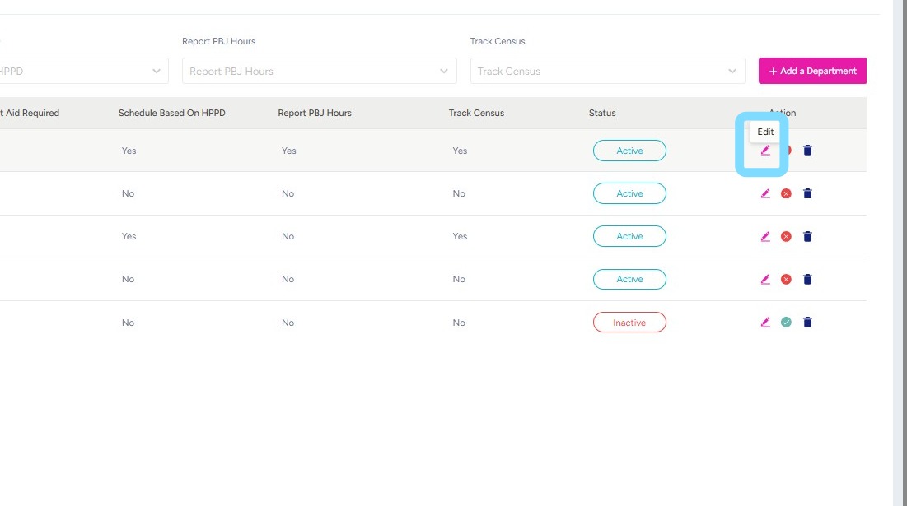Screen dimensions: 907x506
Task: Click the Inactive status badge
Action: [629, 323]
